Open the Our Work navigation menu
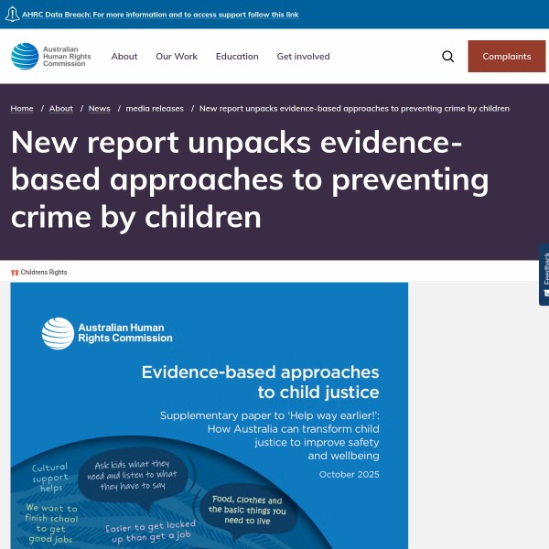Screen dimensions: 549x549 coord(177,57)
